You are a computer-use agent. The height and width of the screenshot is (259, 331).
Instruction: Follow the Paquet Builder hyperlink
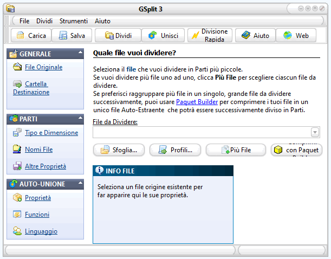[197, 102]
